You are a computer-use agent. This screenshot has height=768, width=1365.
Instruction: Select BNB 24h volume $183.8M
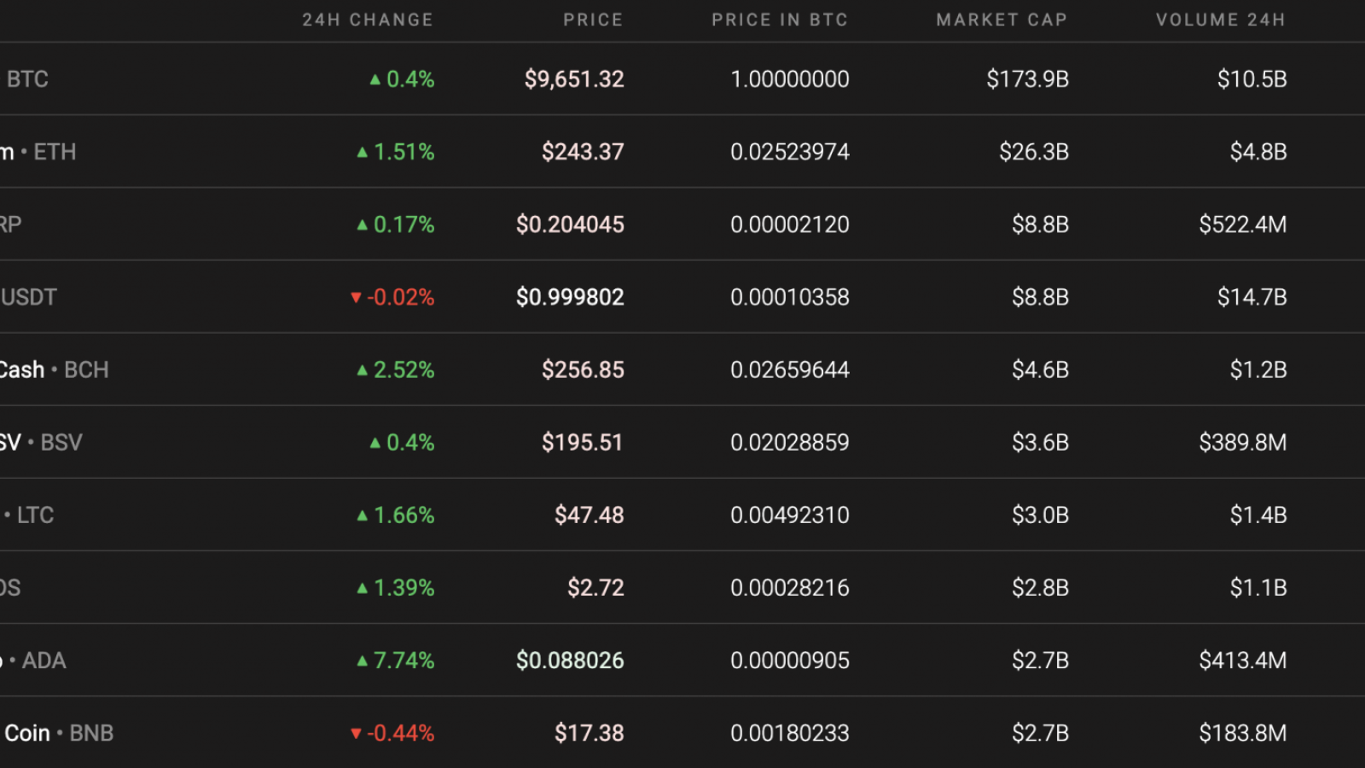1243,733
